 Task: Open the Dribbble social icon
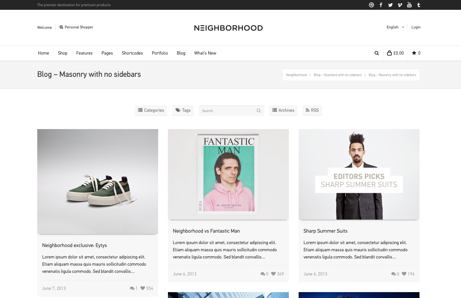[x=371, y=5]
